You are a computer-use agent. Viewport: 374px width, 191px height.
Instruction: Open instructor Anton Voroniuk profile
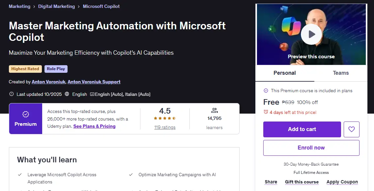49,82
